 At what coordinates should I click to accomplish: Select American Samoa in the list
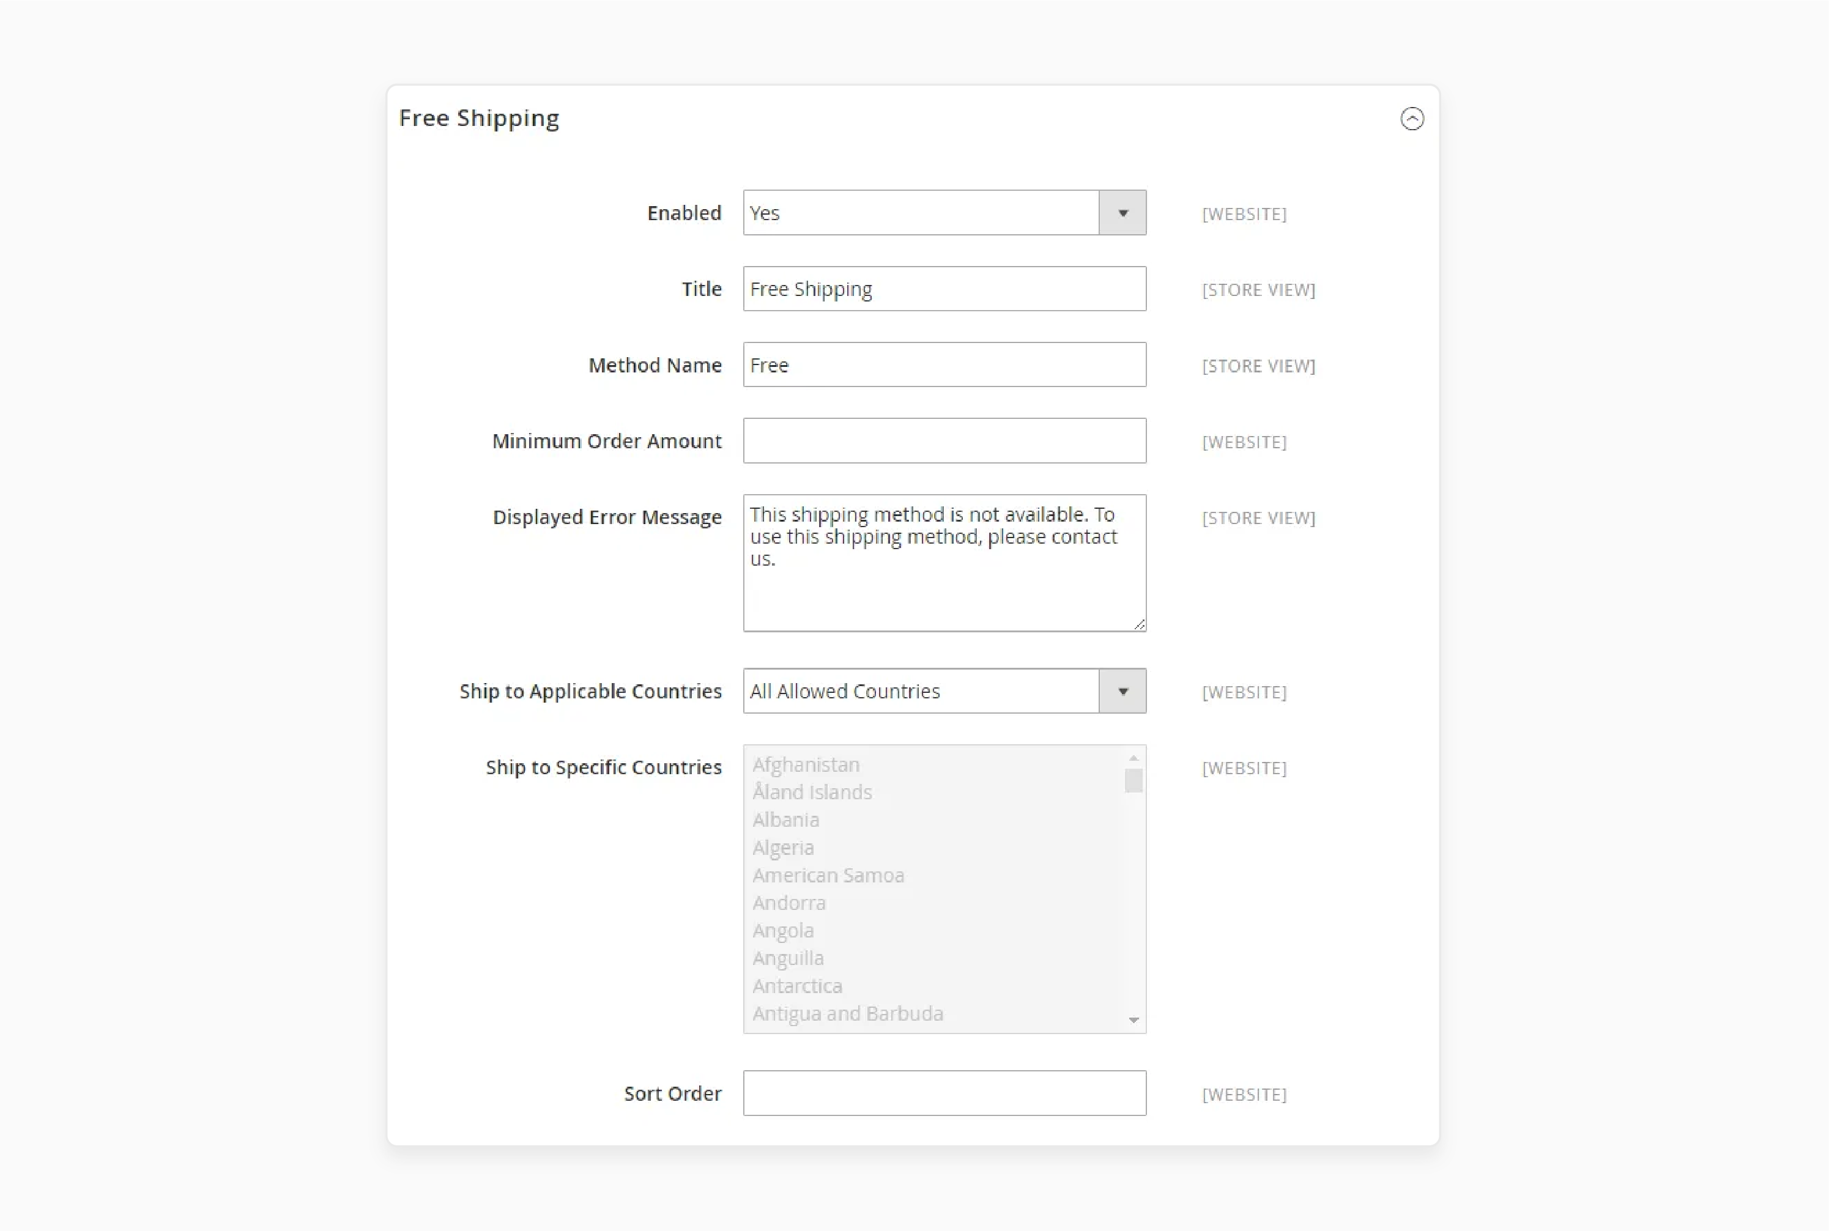[x=828, y=875]
